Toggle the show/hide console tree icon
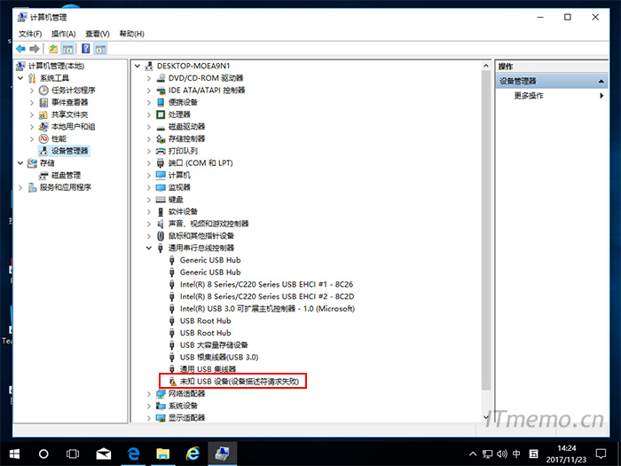The width and height of the screenshot is (621, 466). coord(67,49)
